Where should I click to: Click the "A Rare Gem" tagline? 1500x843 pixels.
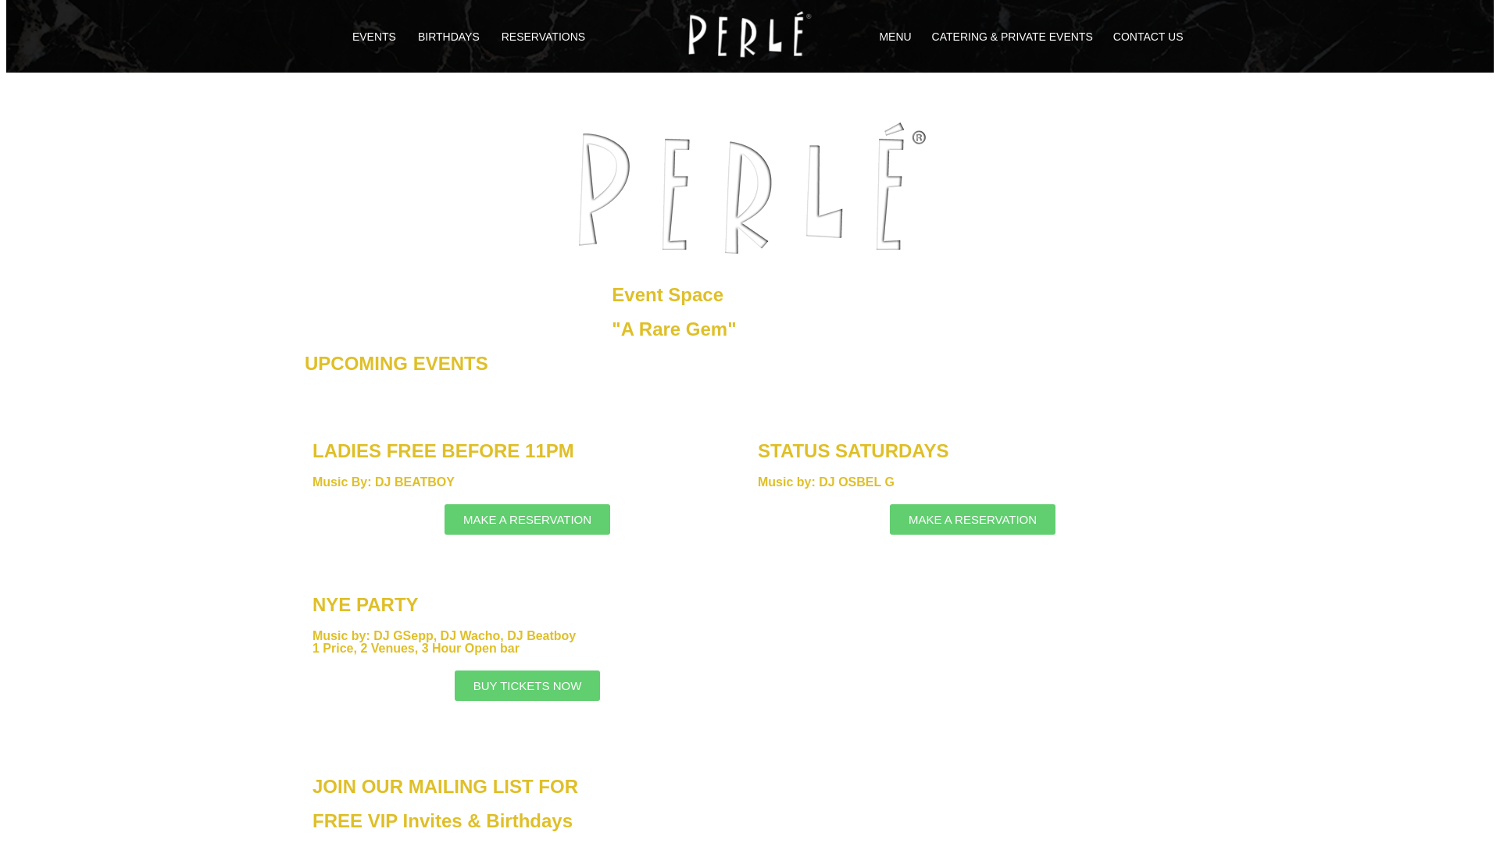(673, 329)
